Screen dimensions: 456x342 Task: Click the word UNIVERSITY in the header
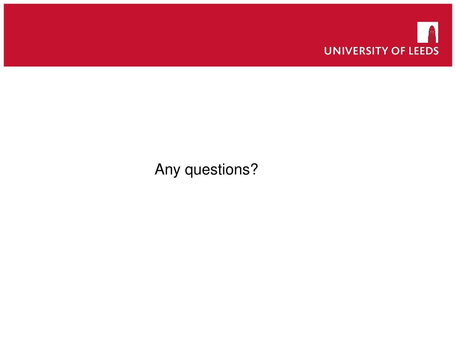click(356, 51)
